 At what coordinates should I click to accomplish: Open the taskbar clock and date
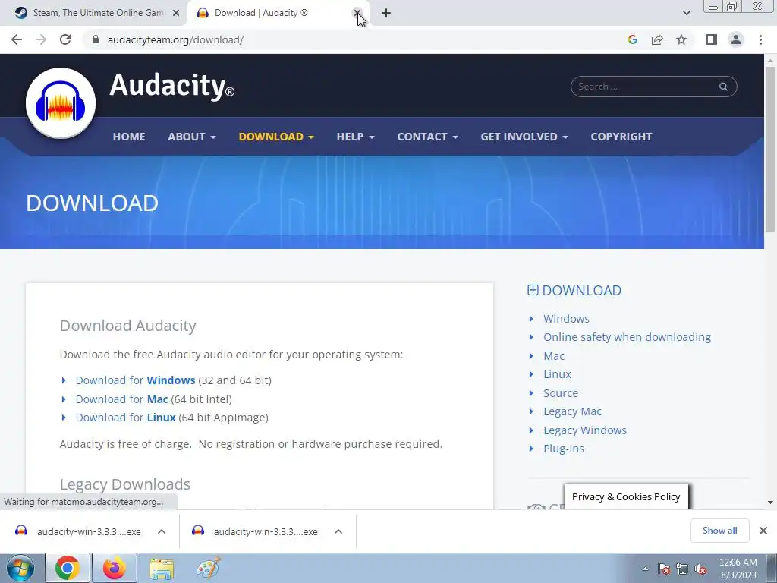pyautogui.click(x=738, y=569)
